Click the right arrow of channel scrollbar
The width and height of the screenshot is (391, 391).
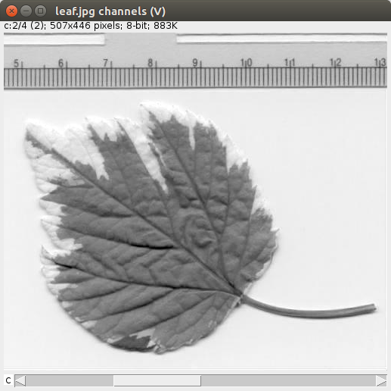tap(381, 380)
